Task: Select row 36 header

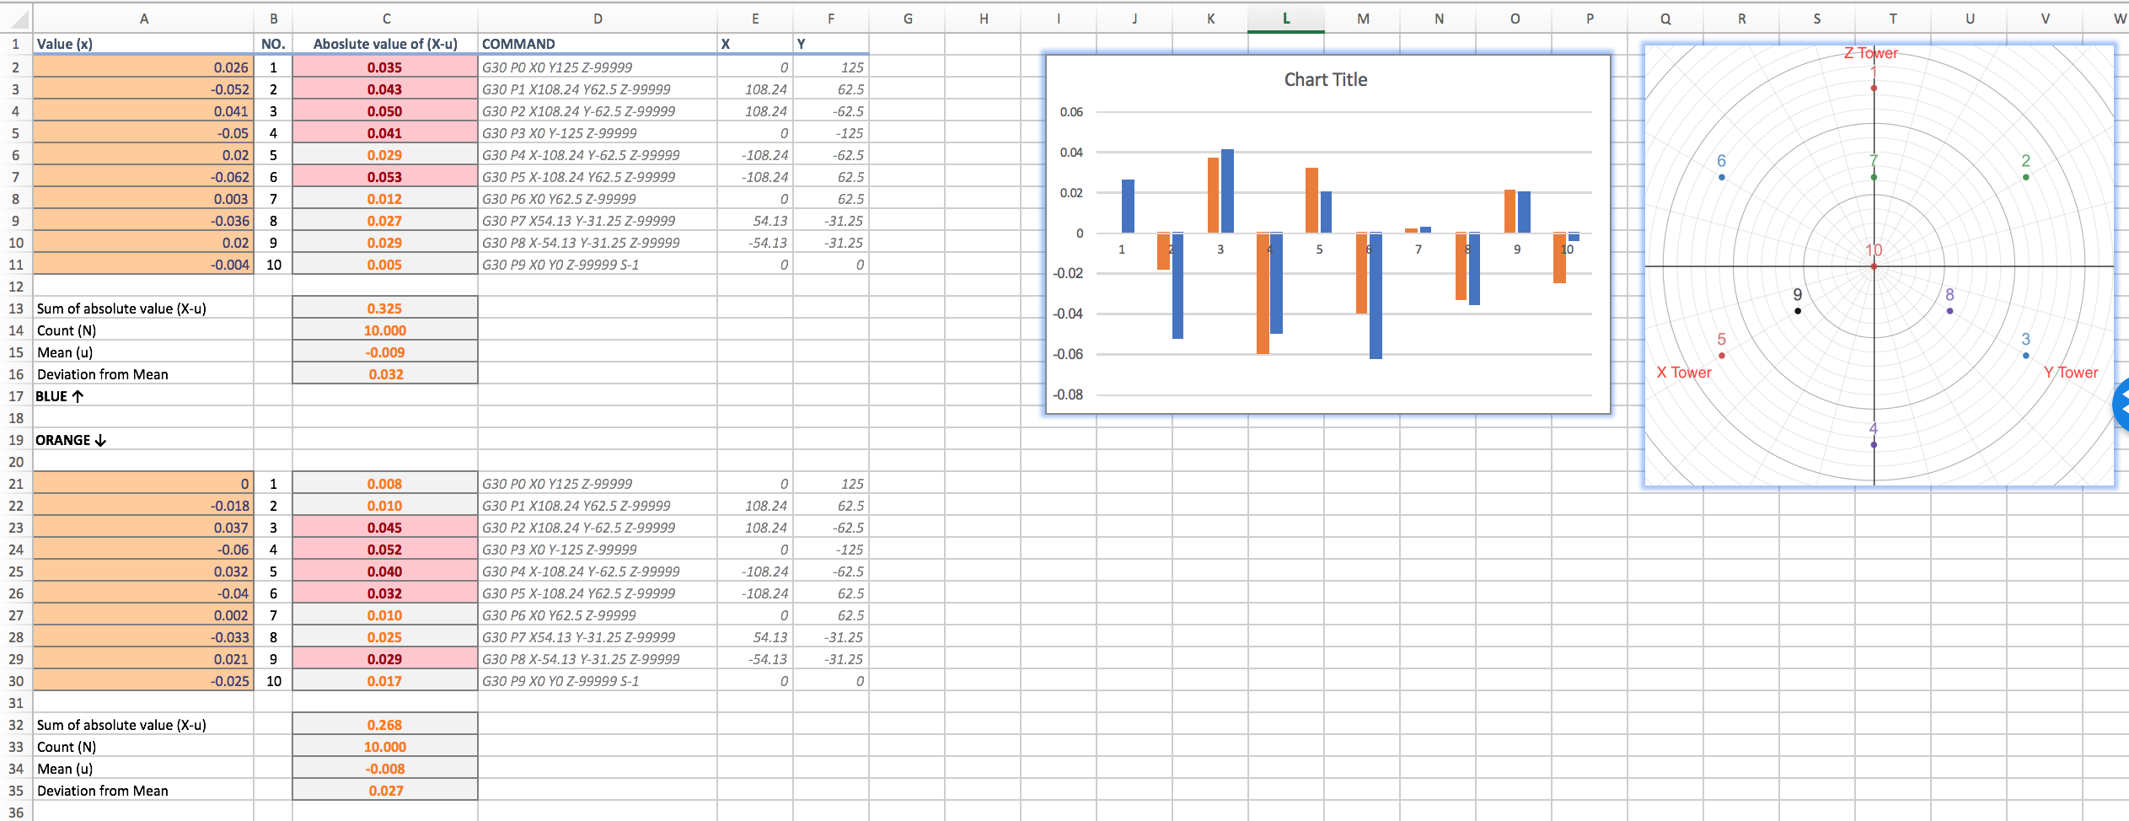Action: [16, 812]
